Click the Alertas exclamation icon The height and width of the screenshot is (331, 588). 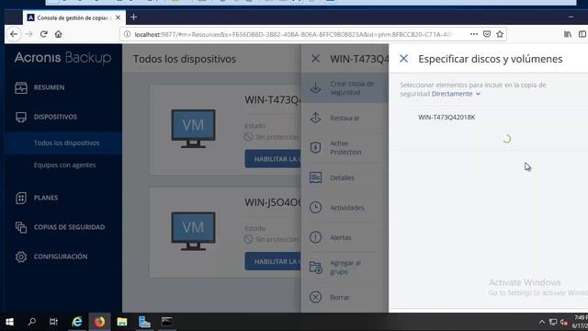(315, 237)
